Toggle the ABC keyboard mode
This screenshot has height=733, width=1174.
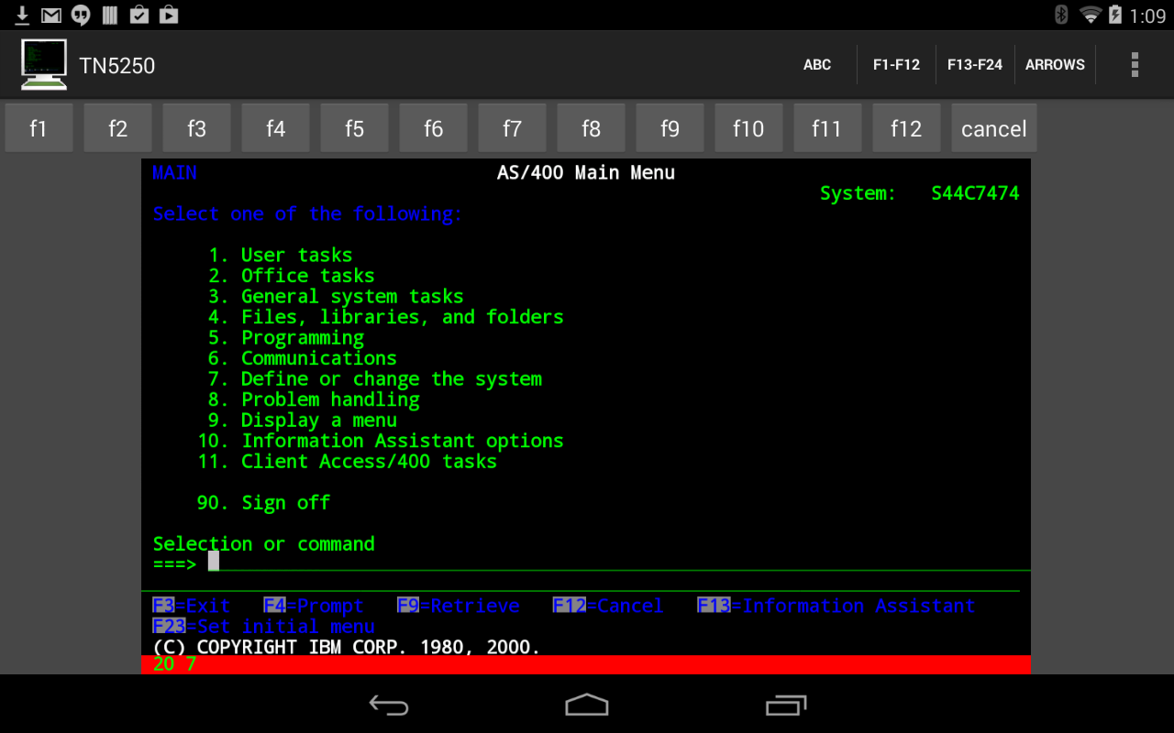coord(816,64)
